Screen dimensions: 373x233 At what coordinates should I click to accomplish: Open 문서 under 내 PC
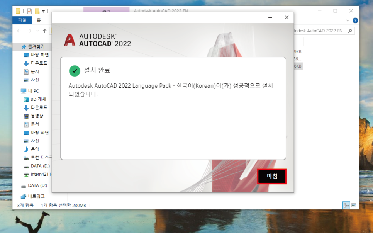31,124
